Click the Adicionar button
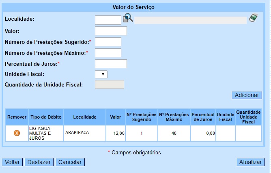This screenshot has height=173, width=271. (247, 95)
